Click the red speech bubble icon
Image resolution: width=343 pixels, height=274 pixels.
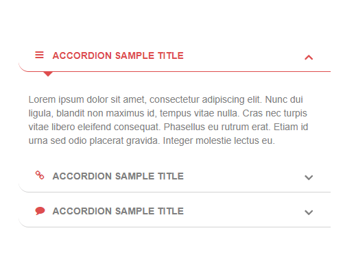[x=40, y=211]
